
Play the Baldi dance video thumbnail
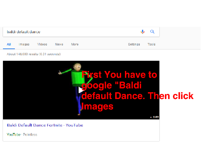point(81,90)
